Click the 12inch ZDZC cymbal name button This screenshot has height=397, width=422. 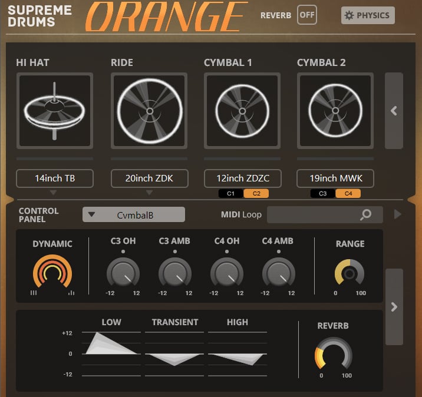[242, 178]
